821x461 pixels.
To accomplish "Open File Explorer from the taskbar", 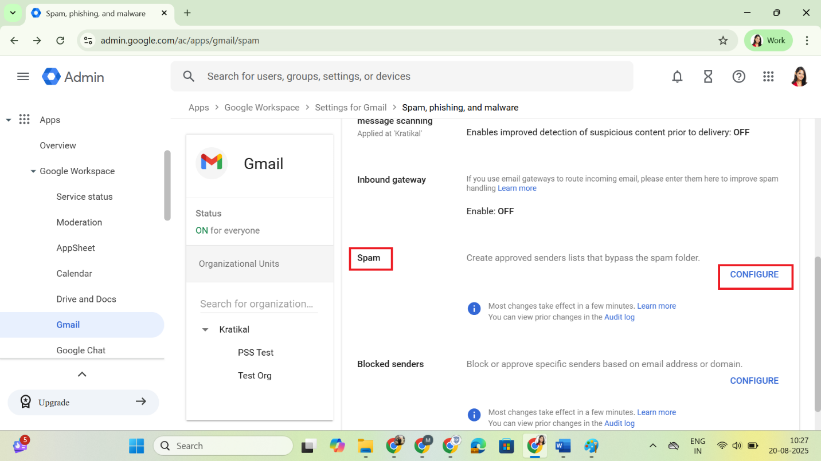I will [x=365, y=446].
